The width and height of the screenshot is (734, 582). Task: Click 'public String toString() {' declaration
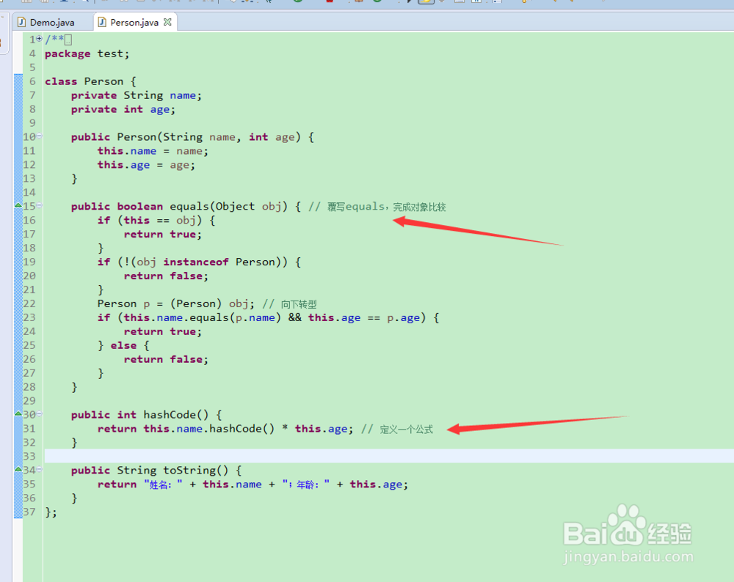click(156, 471)
